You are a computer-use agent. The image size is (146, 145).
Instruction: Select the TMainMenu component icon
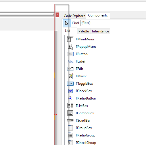[x=70, y=39]
